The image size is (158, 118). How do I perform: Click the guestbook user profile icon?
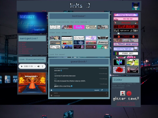click(51, 90)
